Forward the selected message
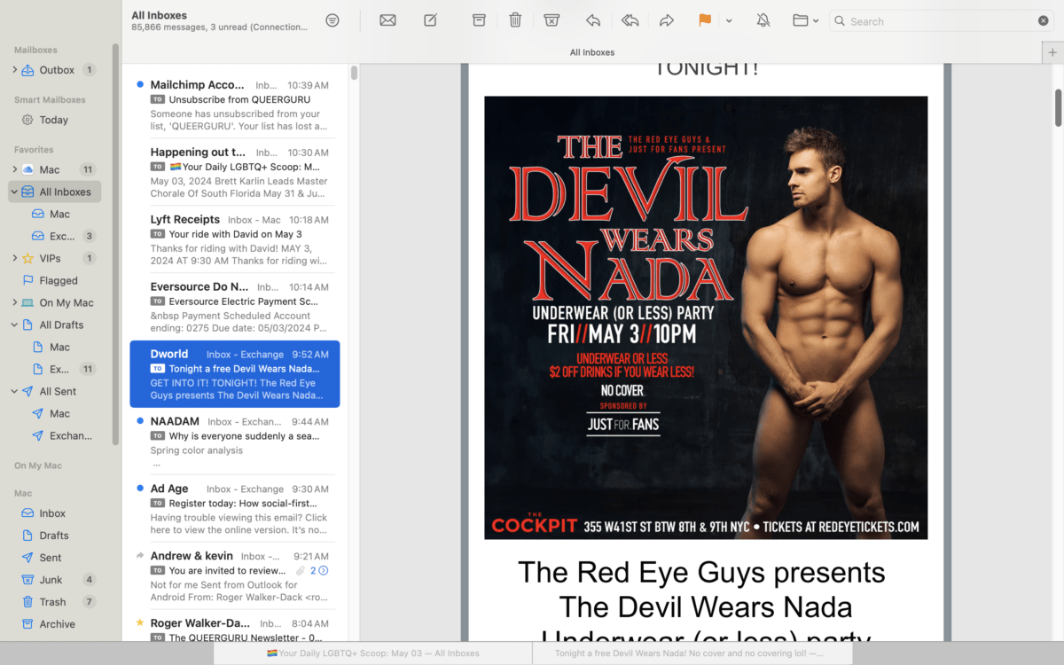 click(x=667, y=20)
